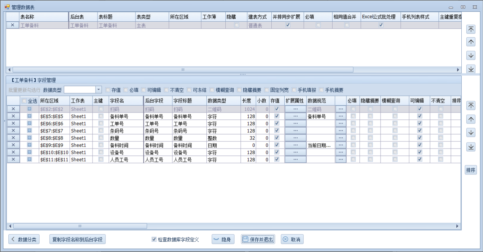Screen dimensions: 483x252
Task: Click the 字段名 column header
Action: click(x=126, y=101)
